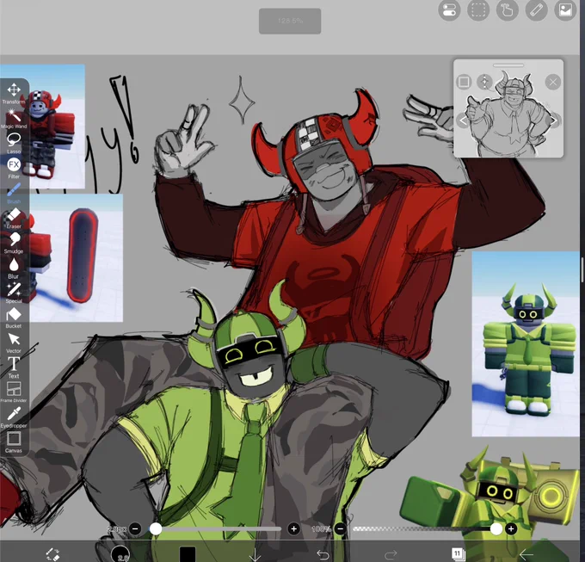
Task: Increase brush thickness with plus button
Action: (x=293, y=528)
